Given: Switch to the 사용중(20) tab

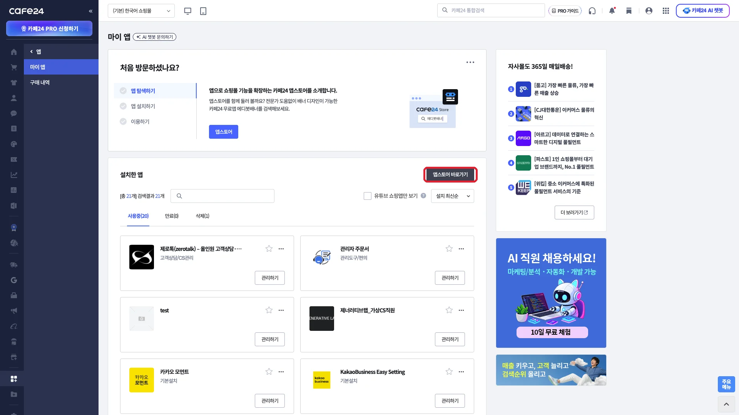Looking at the screenshot, I should point(138,216).
